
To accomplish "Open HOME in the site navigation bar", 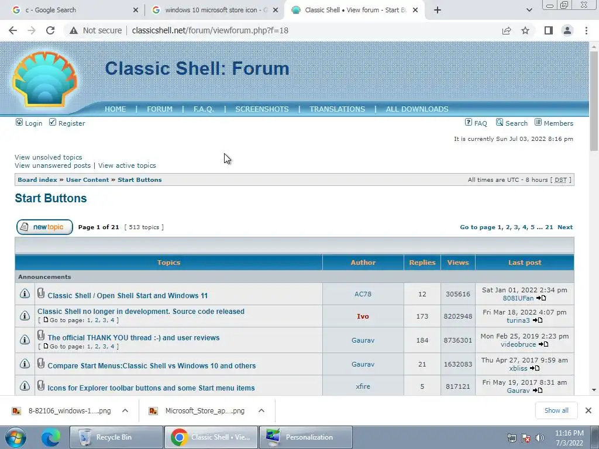I will pyautogui.click(x=115, y=109).
